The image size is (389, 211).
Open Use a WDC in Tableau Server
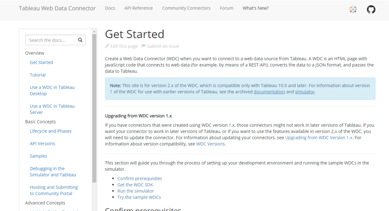tap(52, 109)
